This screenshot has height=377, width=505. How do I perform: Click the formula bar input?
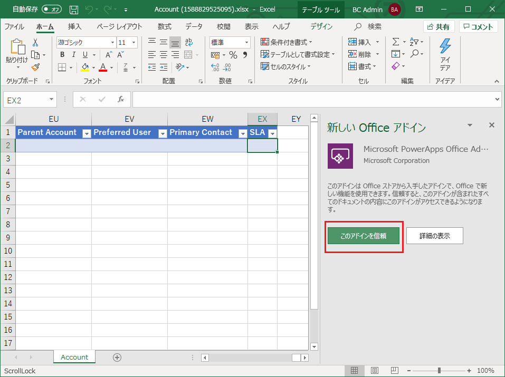pyautogui.click(x=317, y=100)
